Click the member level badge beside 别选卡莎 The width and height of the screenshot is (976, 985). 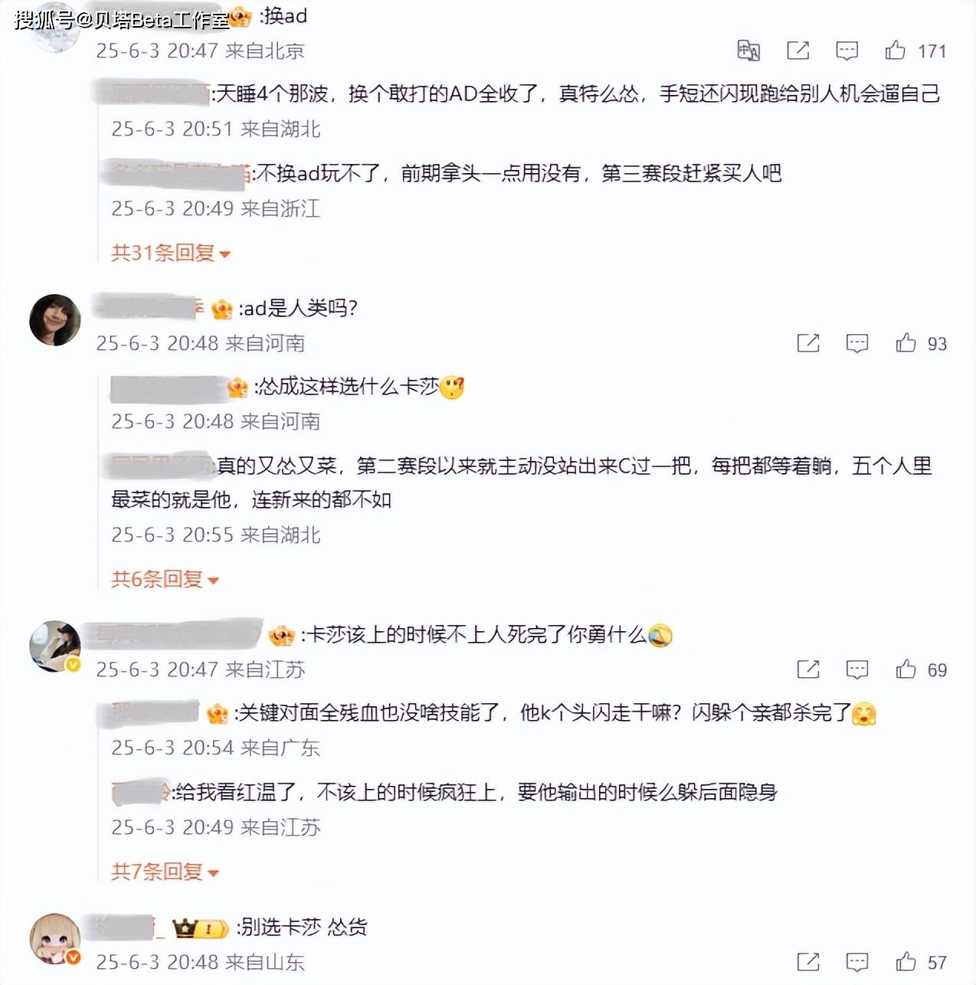point(201,929)
